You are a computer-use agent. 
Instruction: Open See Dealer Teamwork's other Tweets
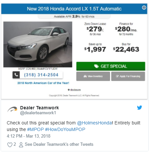[x=59, y=144]
